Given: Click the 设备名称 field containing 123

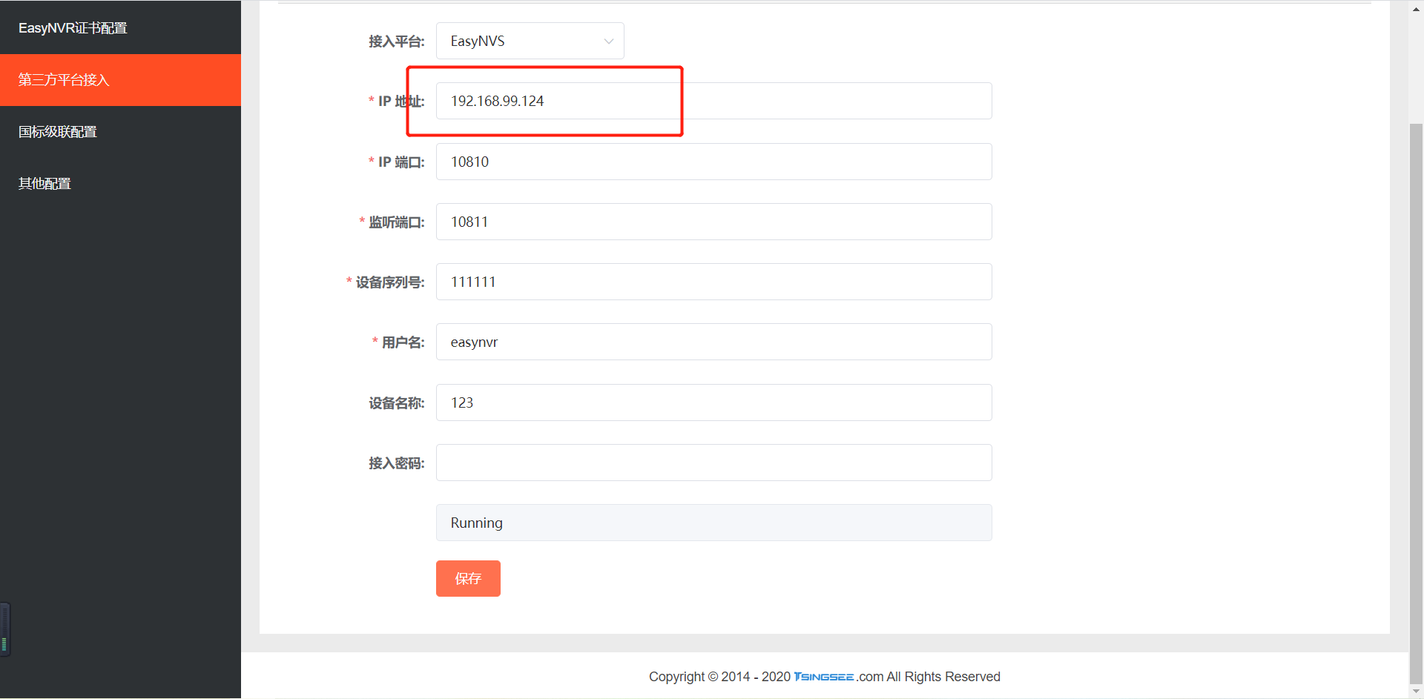Looking at the screenshot, I should (x=713, y=402).
